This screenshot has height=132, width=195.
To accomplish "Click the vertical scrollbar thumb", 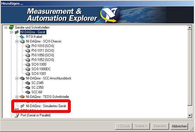I will click(x=190, y=67).
